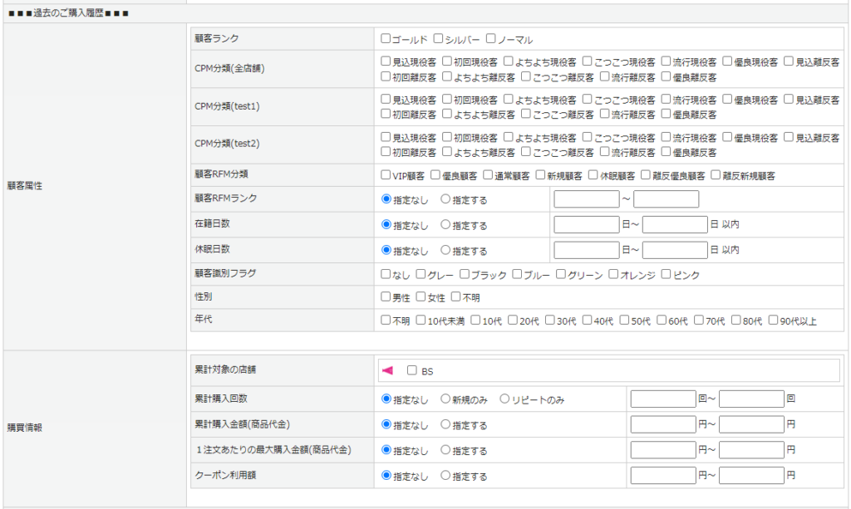
Task: Choose 指定する for 在籍日数
Action: pyautogui.click(x=445, y=224)
